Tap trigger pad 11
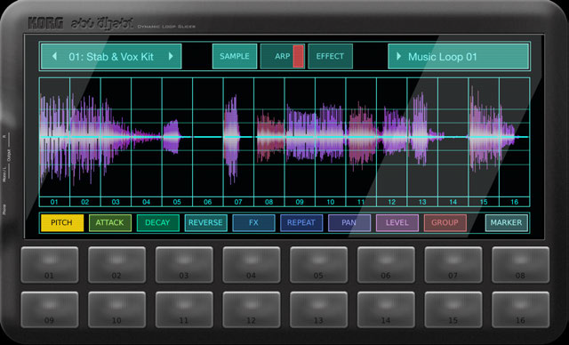This screenshot has width=569, height=345. point(184,309)
